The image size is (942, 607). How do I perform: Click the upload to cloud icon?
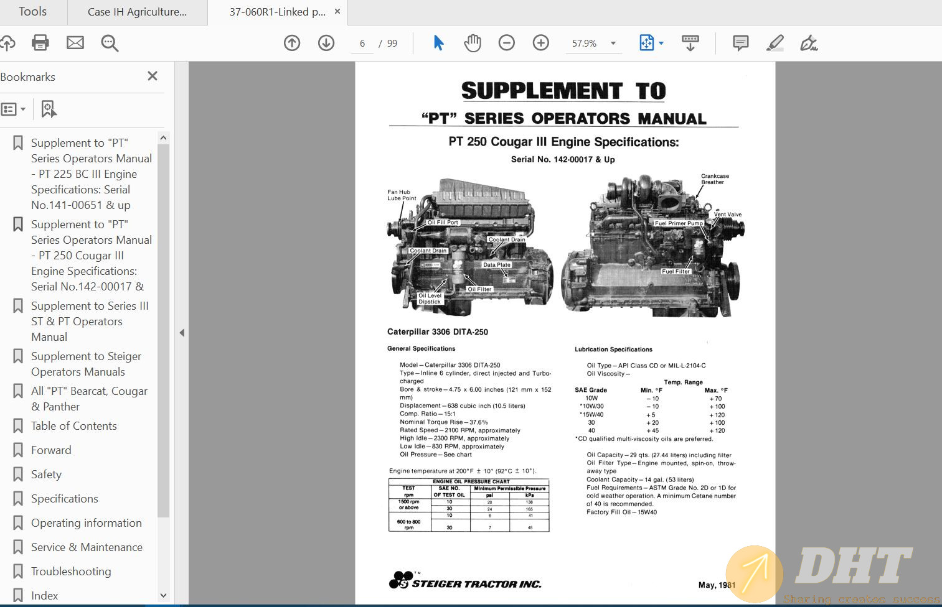coord(7,43)
